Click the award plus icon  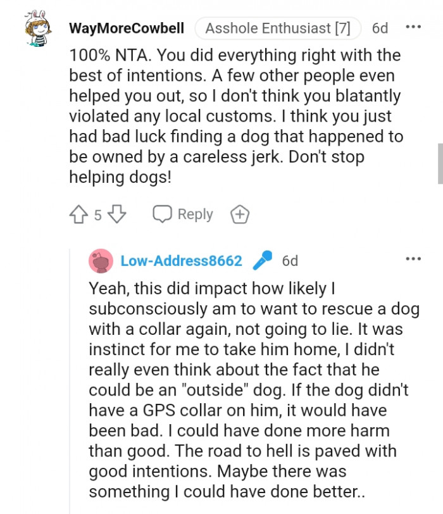(x=240, y=215)
